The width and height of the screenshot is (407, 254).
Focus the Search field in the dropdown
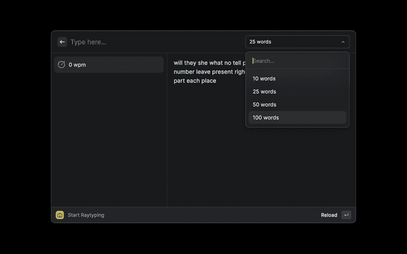[x=297, y=61]
